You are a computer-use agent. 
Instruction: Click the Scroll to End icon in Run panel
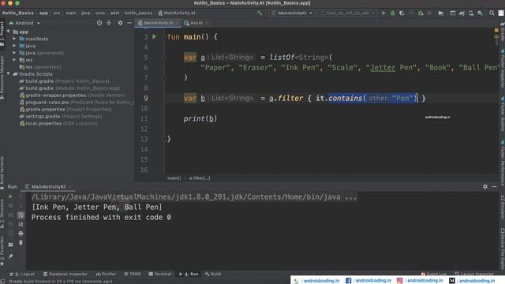click(x=21, y=224)
